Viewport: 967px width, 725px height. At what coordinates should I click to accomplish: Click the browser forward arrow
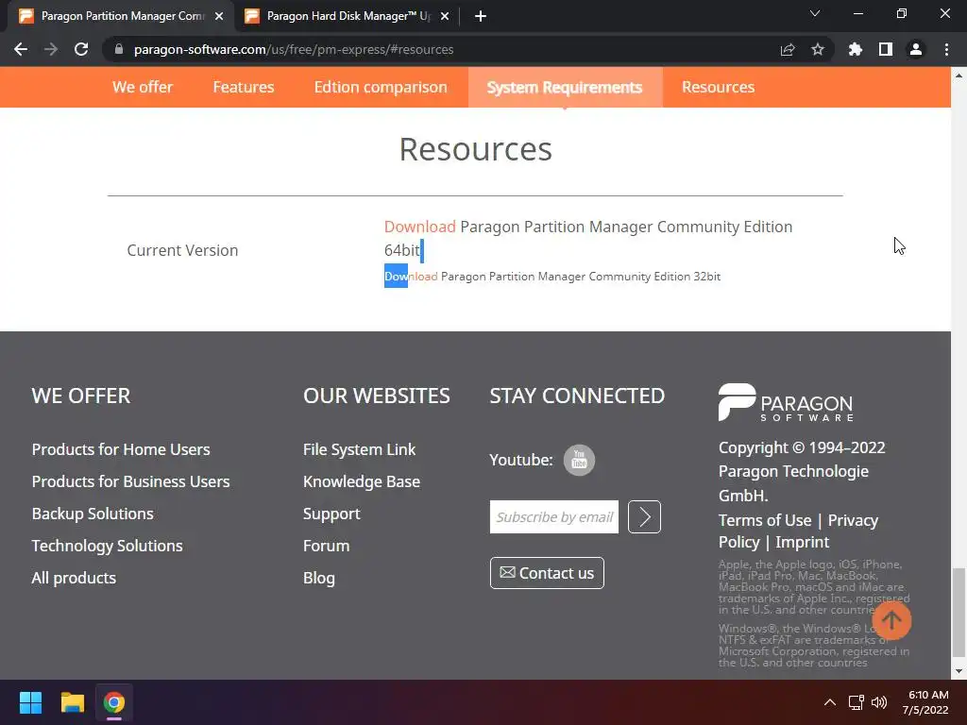pyautogui.click(x=51, y=49)
